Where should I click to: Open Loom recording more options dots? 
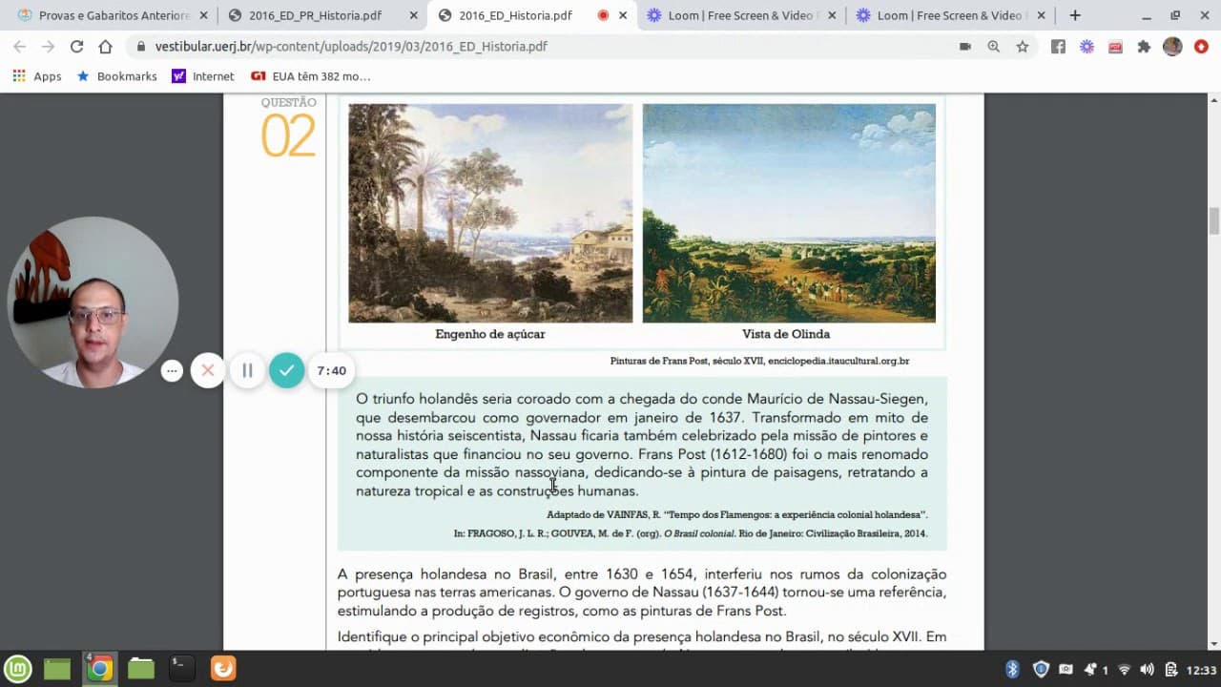tap(172, 370)
